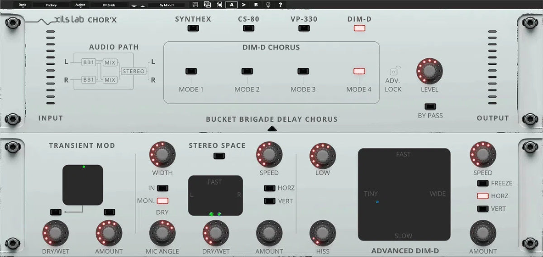Viewport: 543px width, 257px height.
Task: Select DIM-D chorus MODE 2 button
Action: [247, 71]
